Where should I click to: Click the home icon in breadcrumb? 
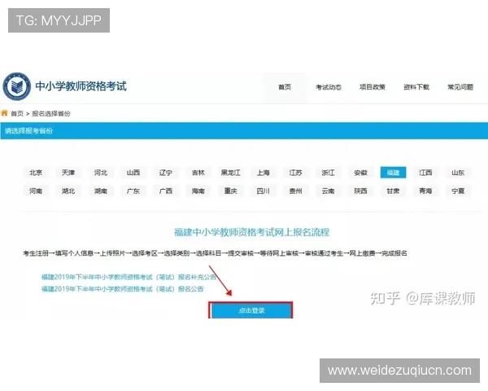4,113
